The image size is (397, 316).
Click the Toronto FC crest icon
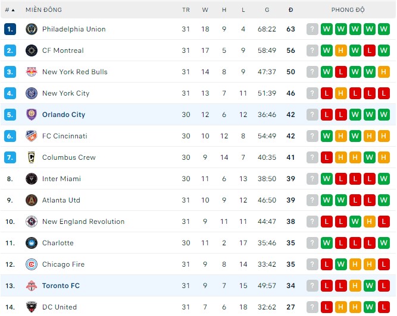point(32,286)
